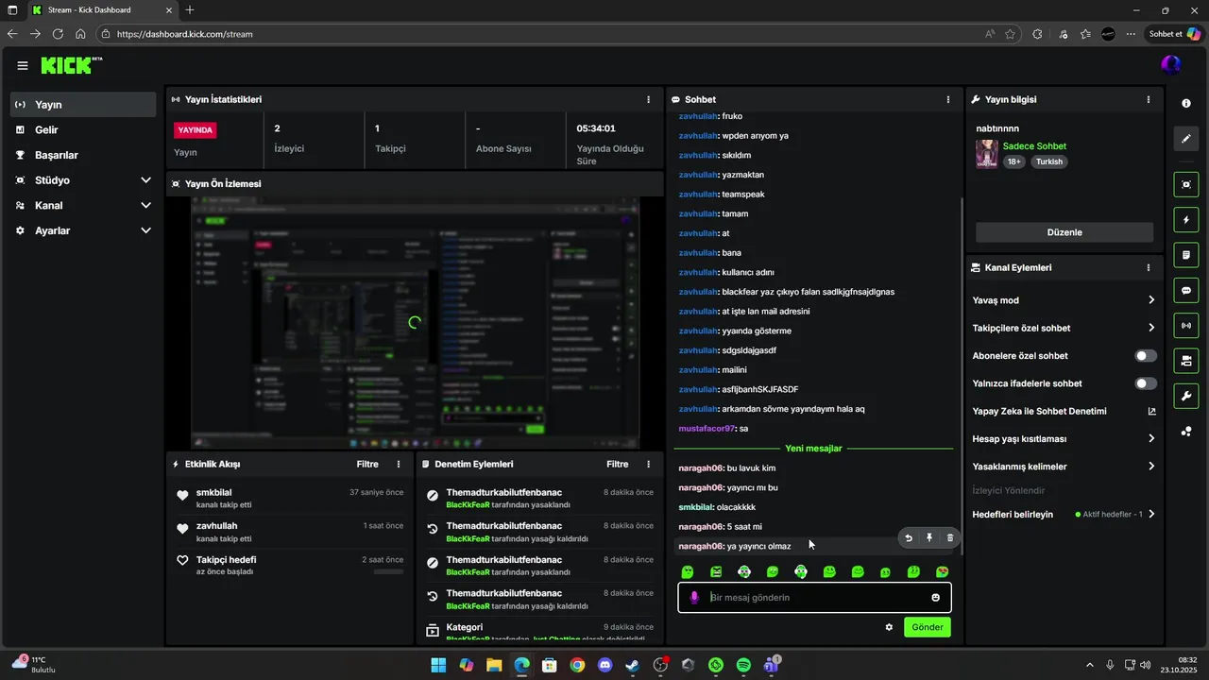
Task: Click the Gönder send button
Action: (928, 627)
